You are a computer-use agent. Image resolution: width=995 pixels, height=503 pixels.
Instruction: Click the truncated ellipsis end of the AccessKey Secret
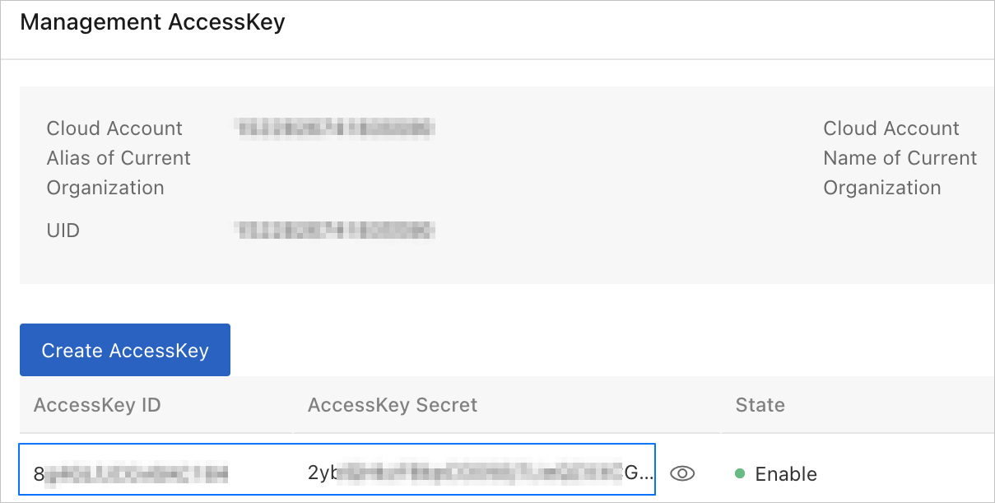[648, 474]
